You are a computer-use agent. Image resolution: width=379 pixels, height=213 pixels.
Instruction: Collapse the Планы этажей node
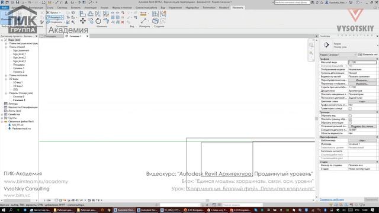[x=6, y=47]
